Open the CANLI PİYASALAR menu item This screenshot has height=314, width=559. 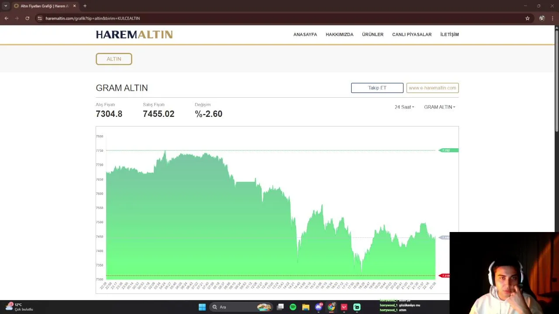(412, 34)
